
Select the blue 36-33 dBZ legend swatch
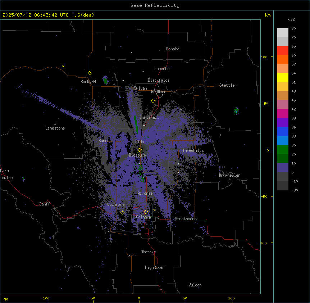click(x=283, y=131)
